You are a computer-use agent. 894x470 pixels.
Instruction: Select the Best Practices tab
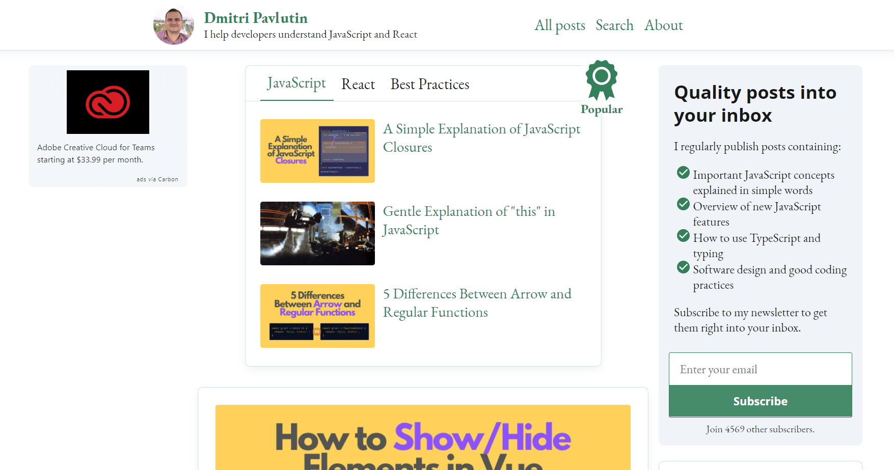430,84
